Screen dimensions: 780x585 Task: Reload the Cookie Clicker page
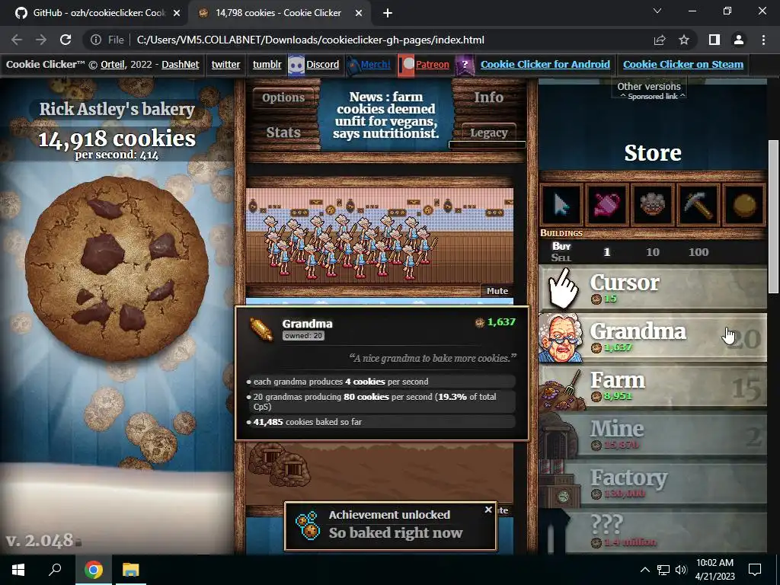click(66, 40)
